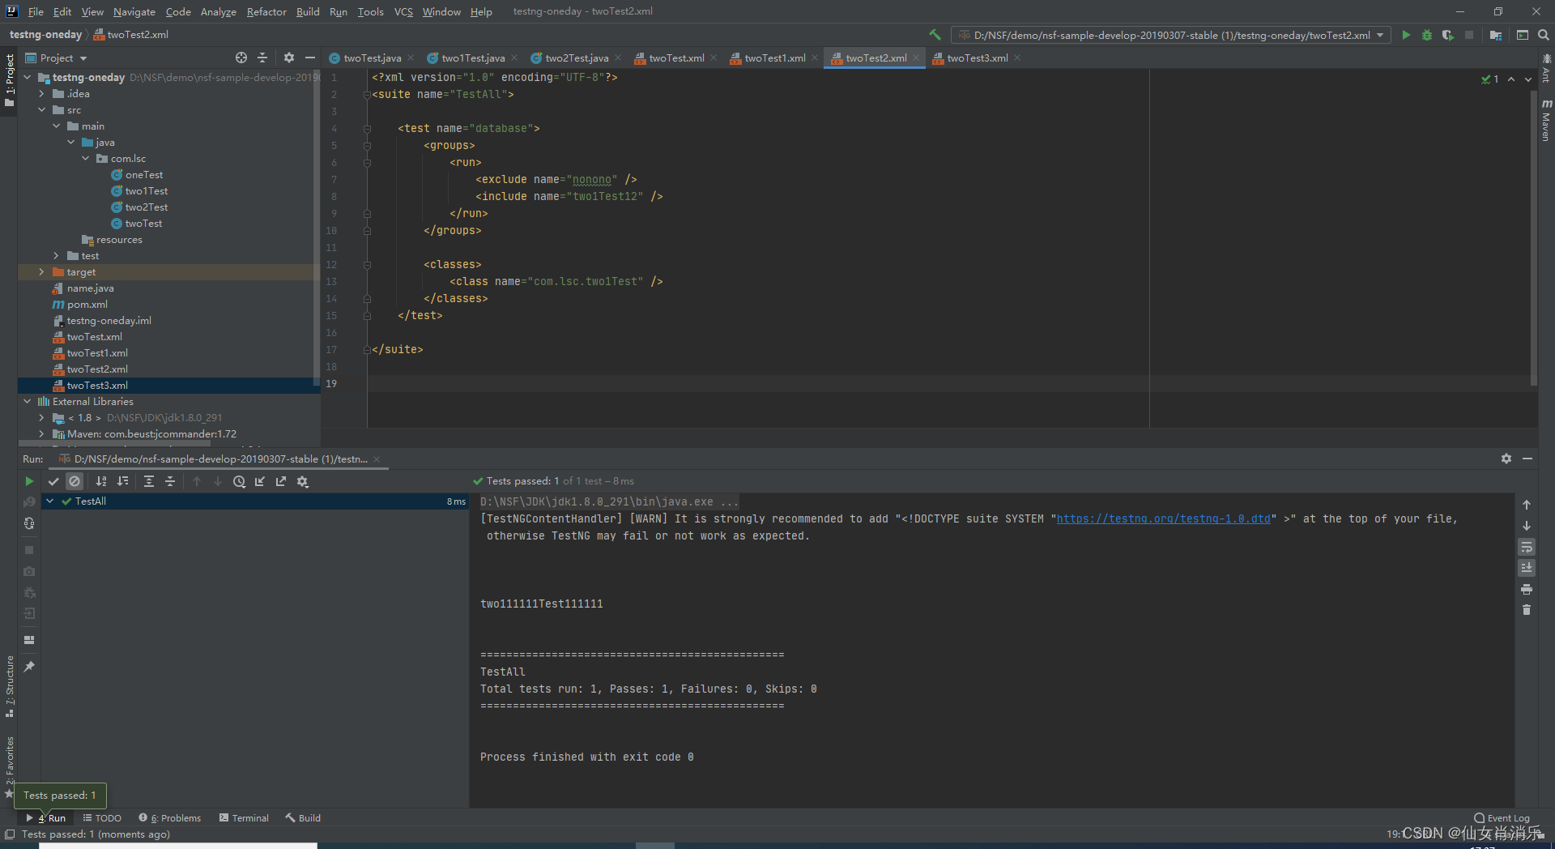Open the Project Structure dialog icon
This screenshot has height=849, width=1555.
(1496, 35)
